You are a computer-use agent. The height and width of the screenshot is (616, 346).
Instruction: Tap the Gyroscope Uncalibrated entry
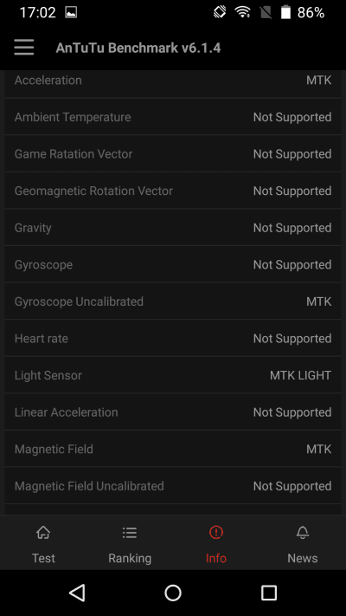tap(173, 302)
